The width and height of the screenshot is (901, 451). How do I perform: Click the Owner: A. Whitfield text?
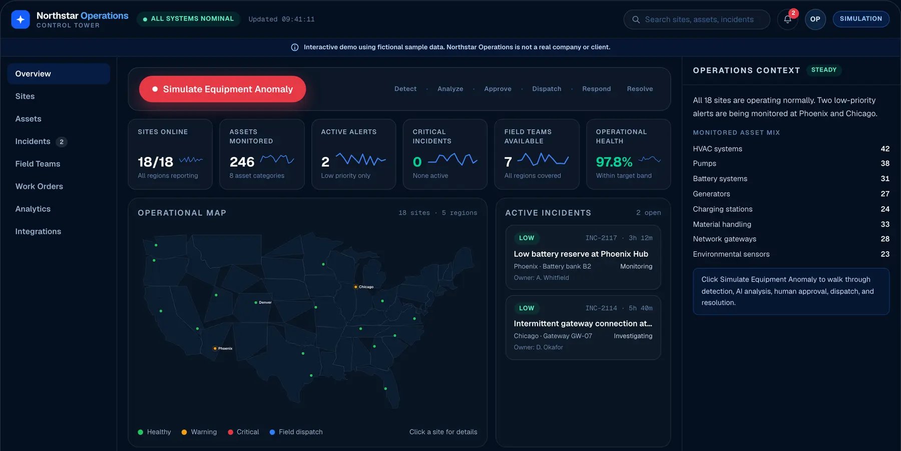coord(542,278)
